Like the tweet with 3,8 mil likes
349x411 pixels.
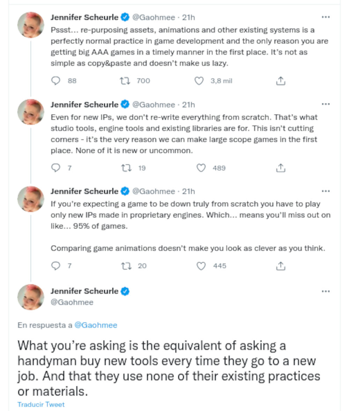(199, 81)
